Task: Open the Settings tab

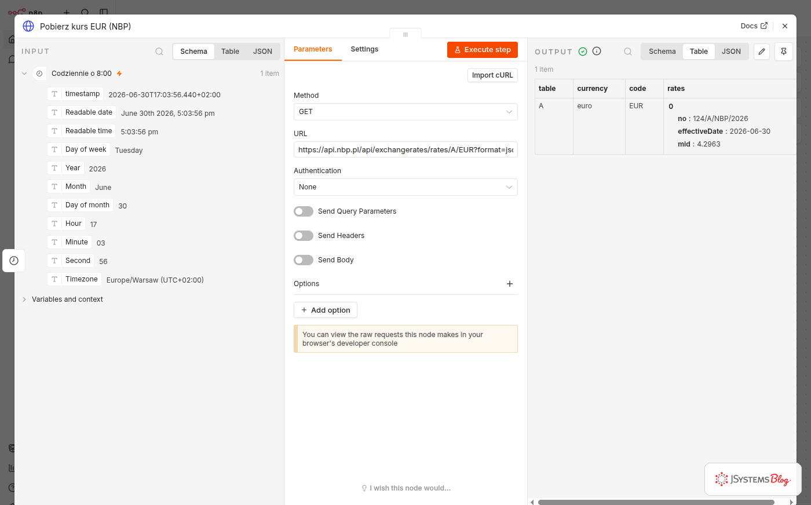Action: [x=364, y=49]
